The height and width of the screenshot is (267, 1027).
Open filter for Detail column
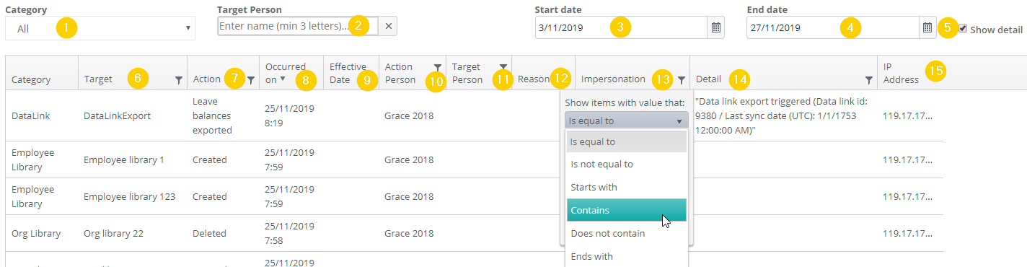click(869, 82)
